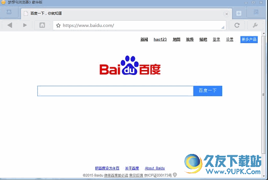Open the 更多产品 menu button
Viewport: 268px width, 180px height.
(249, 40)
